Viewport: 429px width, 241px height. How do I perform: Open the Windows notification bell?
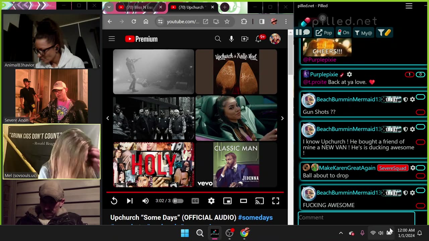tap(420, 233)
